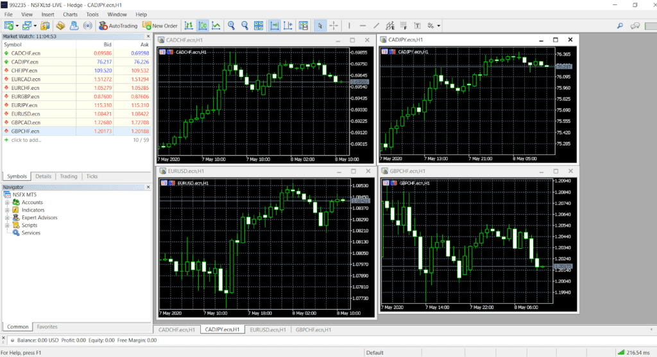
Task: Open the View menu
Action: pyautogui.click(x=27, y=14)
